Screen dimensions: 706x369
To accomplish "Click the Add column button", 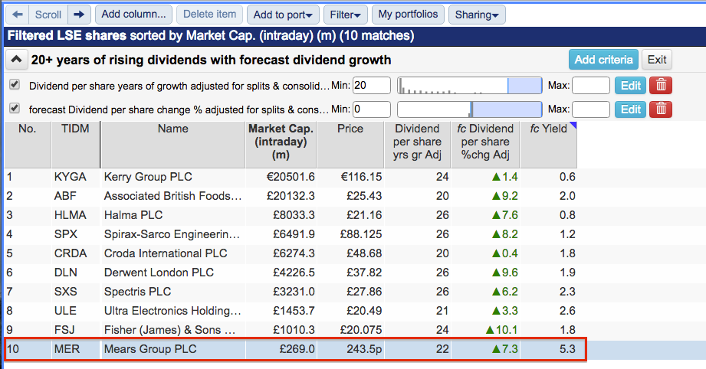I will 133,15.
